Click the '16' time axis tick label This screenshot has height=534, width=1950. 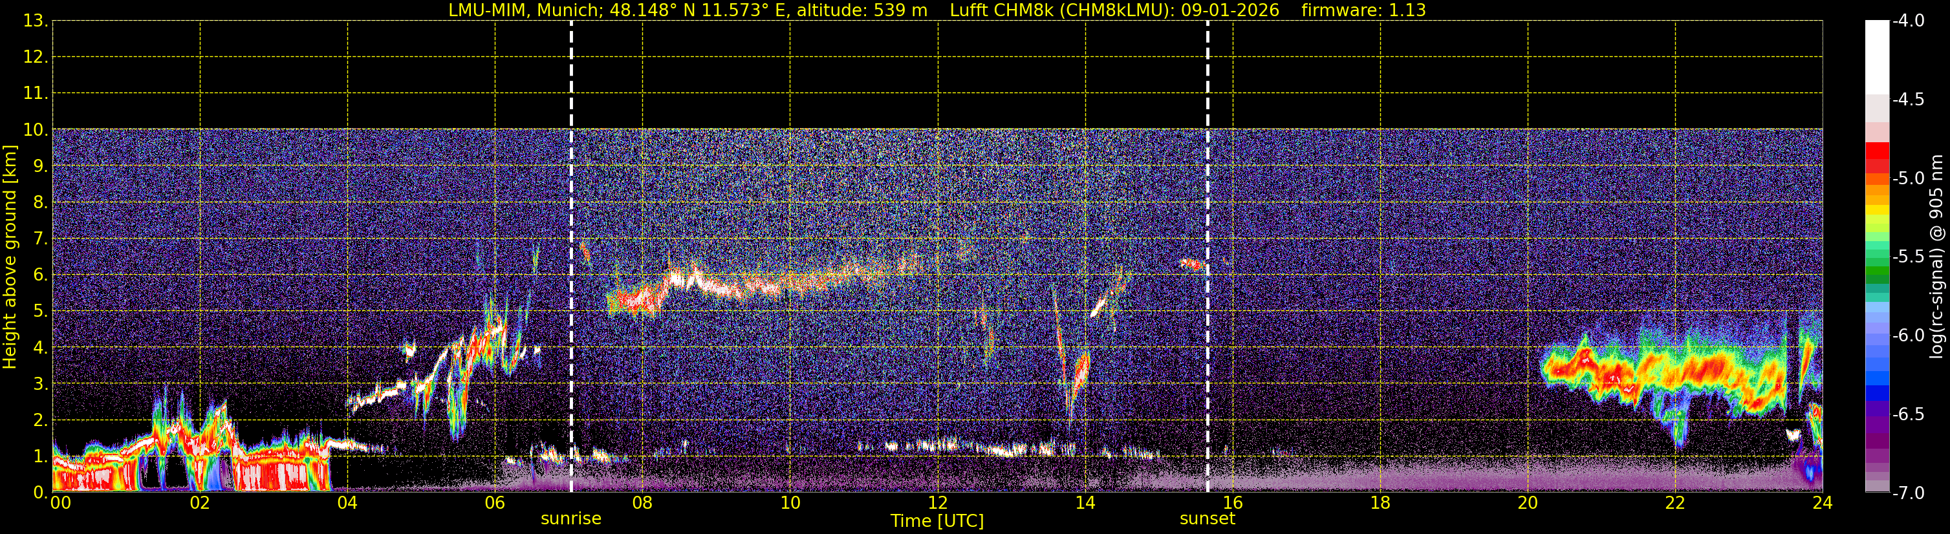tap(1232, 503)
